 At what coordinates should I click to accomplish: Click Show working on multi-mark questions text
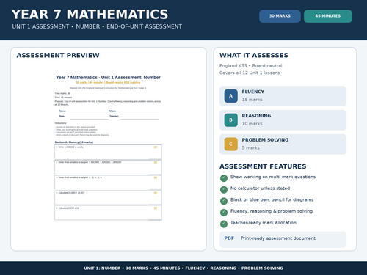(x=273, y=177)
